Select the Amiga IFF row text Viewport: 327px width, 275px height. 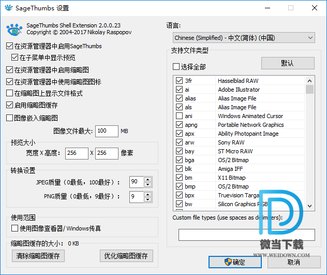[230, 169]
